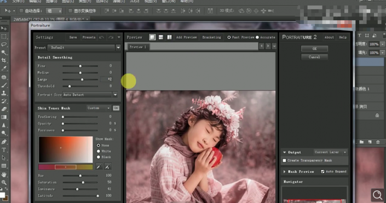Select the Path Selection tool
Image resolution: width=386 pixels, height=203 pixels.
(4, 158)
